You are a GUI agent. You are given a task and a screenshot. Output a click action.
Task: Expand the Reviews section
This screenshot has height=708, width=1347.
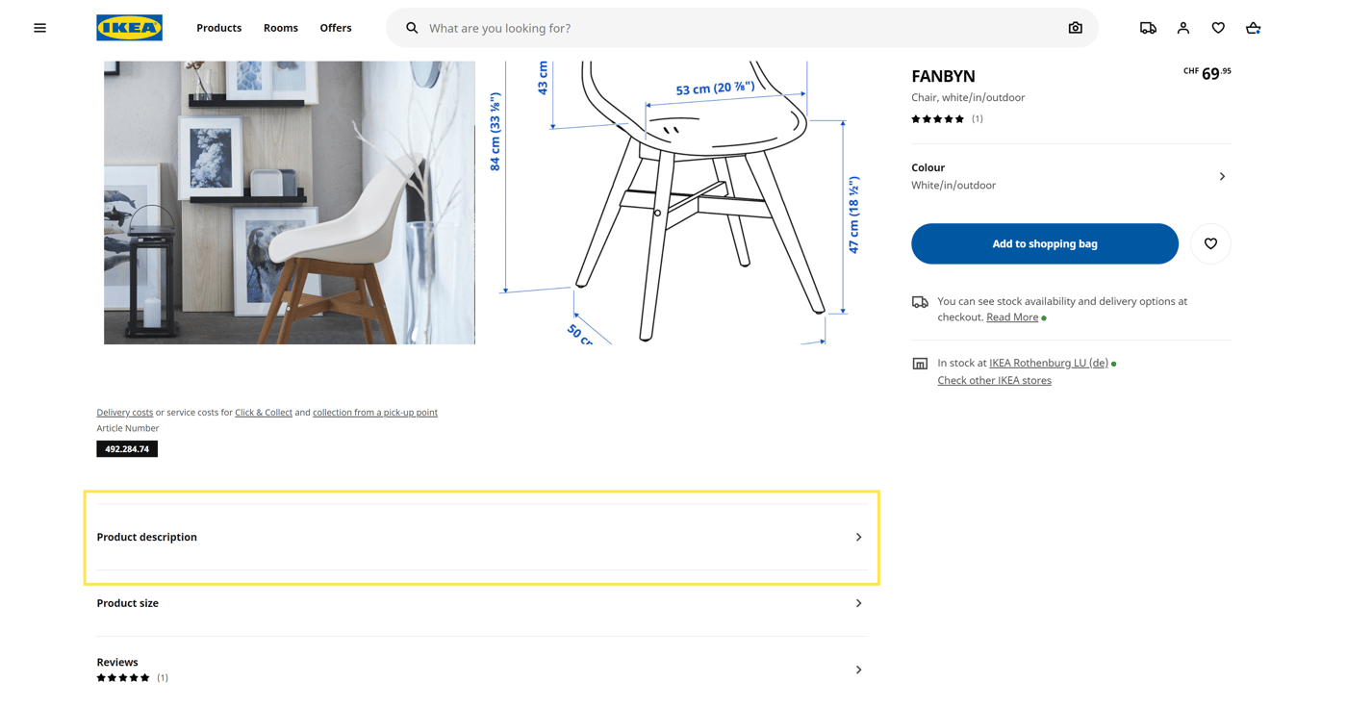click(x=481, y=670)
